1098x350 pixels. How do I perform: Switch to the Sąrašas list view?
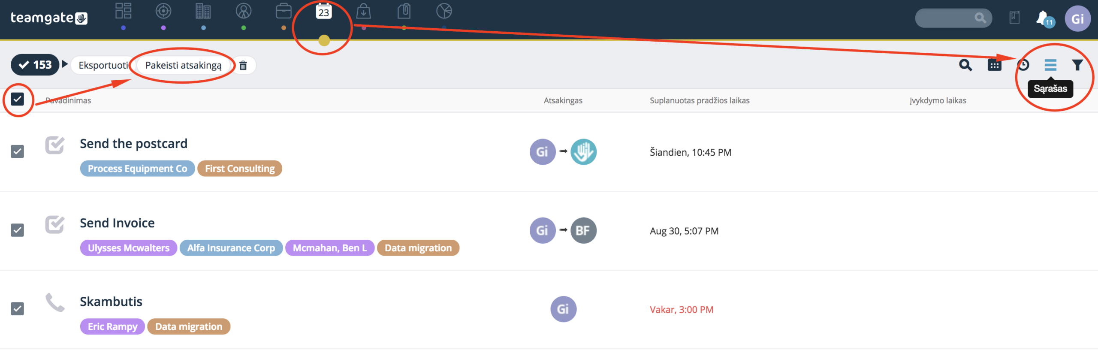coord(1050,65)
